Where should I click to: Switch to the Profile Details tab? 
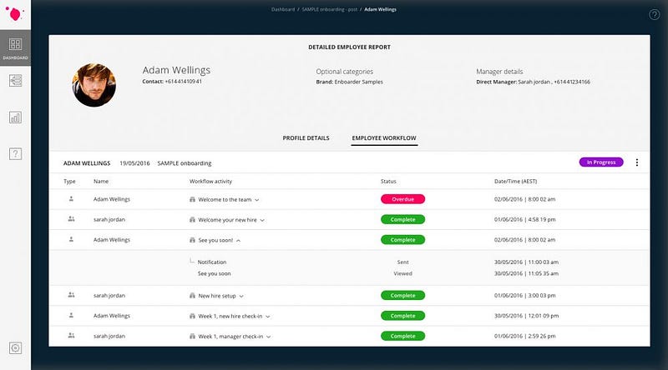pyautogui.click(x=306, y=137)
